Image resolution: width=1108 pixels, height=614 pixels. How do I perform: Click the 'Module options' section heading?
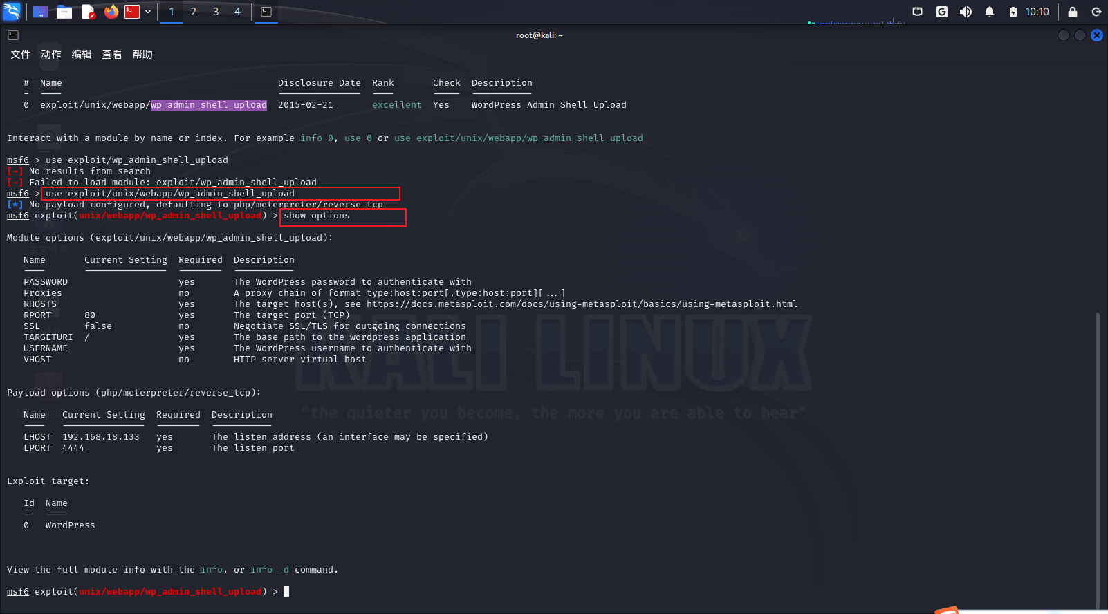170,238
